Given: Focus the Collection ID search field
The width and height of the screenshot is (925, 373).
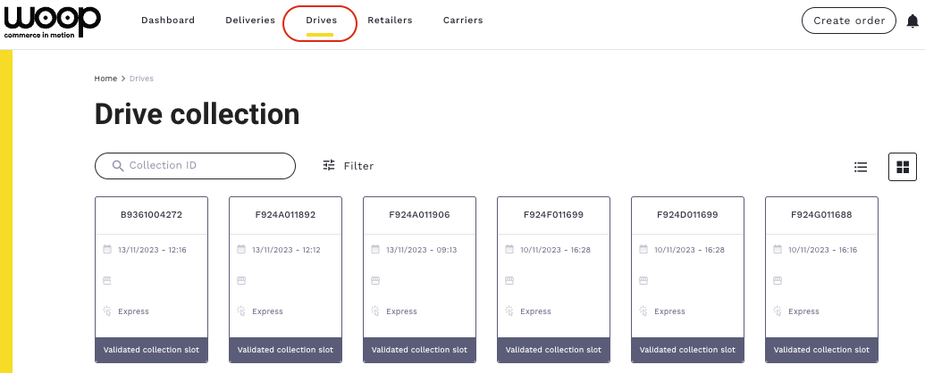Looking at the screenshot, I should (x=206, y=166).
